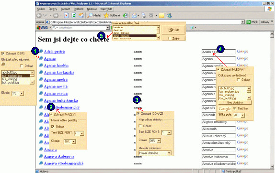Click the green Přejít go arrow
The width and height of the screenshot is (275, 173).
248,22
